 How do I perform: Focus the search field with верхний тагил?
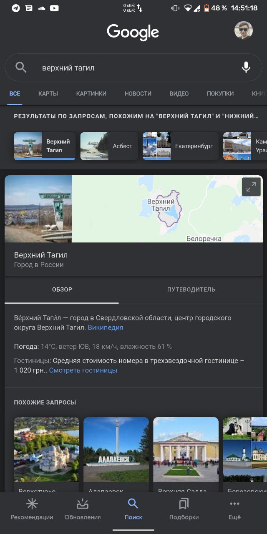point(133,67)
